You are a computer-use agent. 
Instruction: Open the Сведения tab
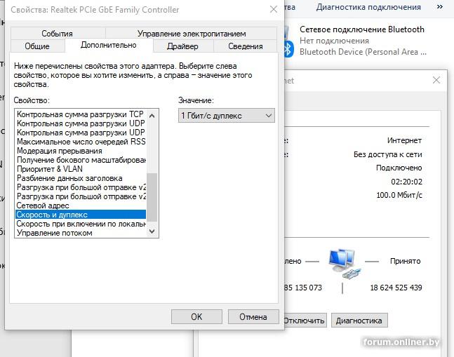[x=245, y=46]
